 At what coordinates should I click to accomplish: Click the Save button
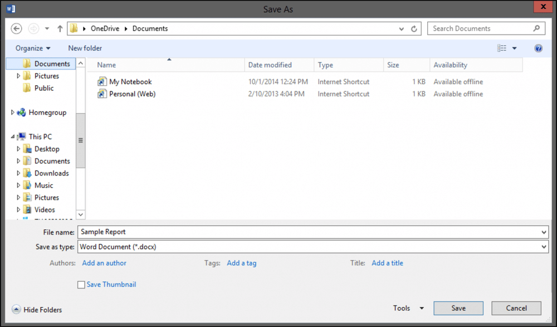[458, 308]
